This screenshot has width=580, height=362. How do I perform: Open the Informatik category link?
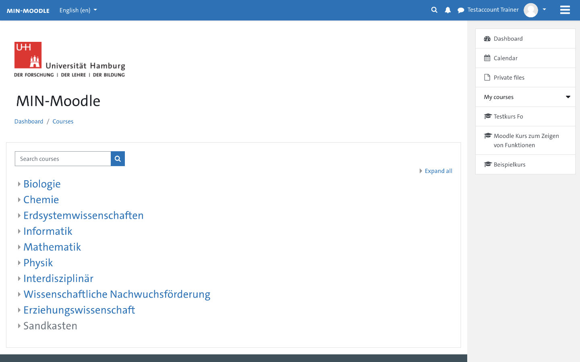point(48,231)
